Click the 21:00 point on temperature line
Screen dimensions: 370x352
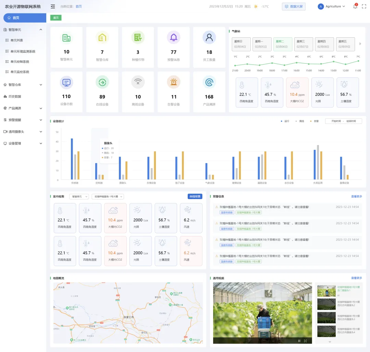(x=235, y=65)
